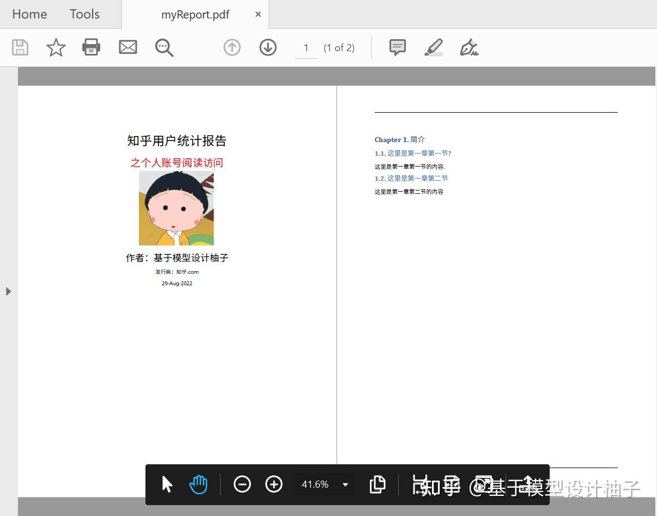657x516 pixels.
Task: Go to the next page with the down arrow
Action: 267,47
